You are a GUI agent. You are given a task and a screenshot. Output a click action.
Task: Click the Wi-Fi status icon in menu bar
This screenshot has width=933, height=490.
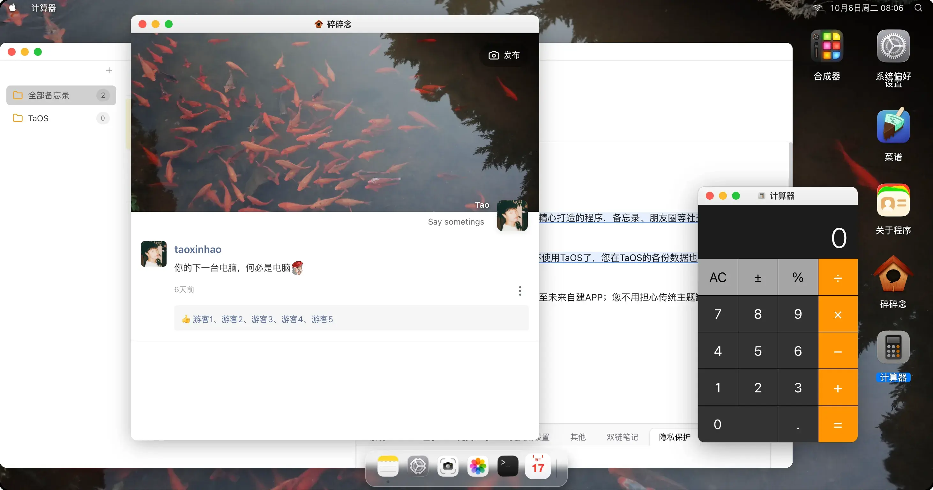click(x=817, y=8)
